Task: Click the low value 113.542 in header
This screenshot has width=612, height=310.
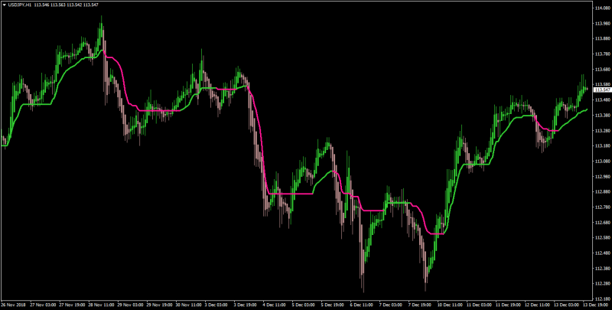Action: point(74,5)
